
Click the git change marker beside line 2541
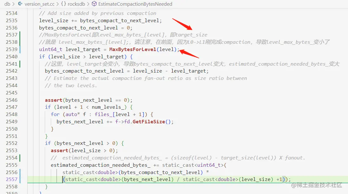pos(20,64)
